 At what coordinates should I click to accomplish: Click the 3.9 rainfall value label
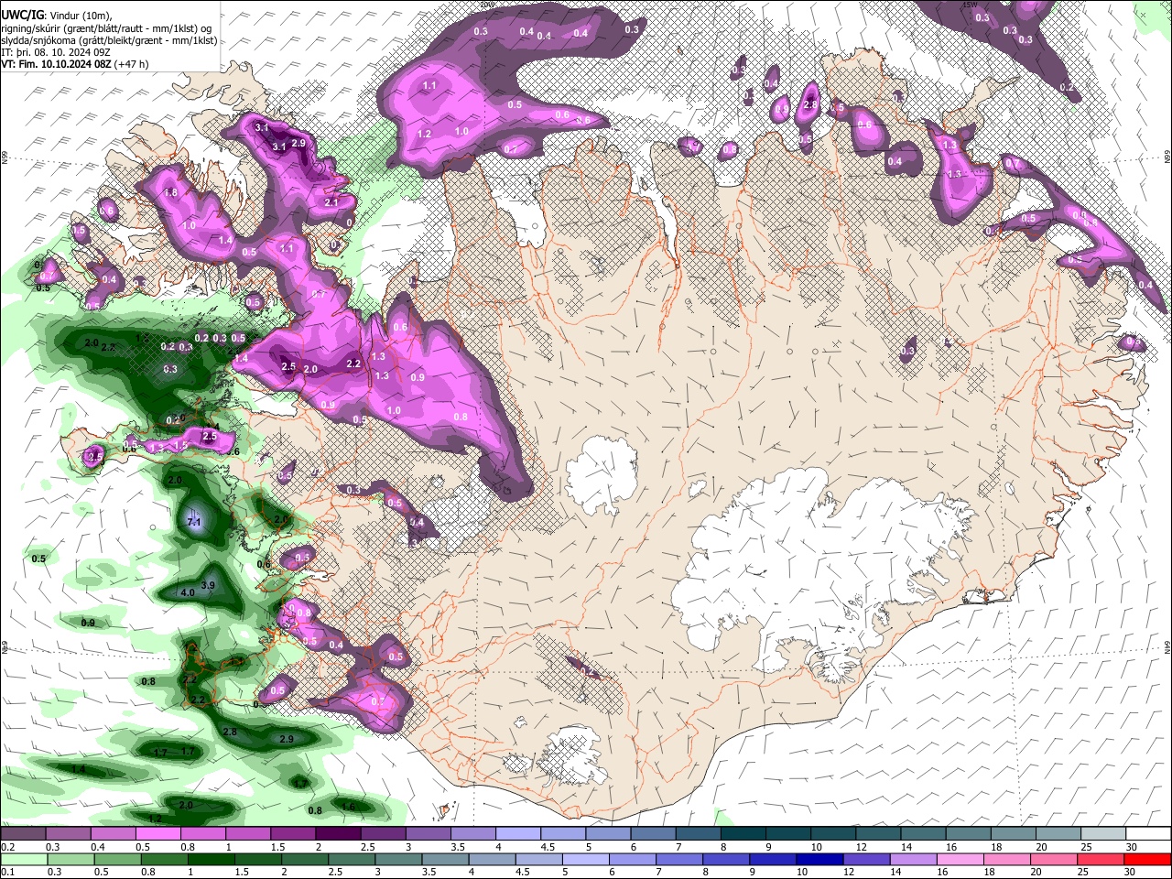coord(208,585)
